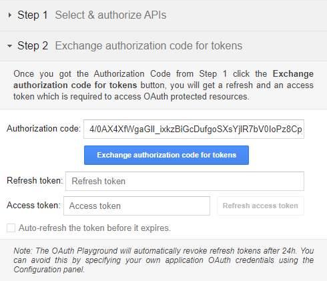Click 'Auto-refresh the token before it expires' label
The width and height of the screenshot is (327, 281).
(x=95, y=228)
